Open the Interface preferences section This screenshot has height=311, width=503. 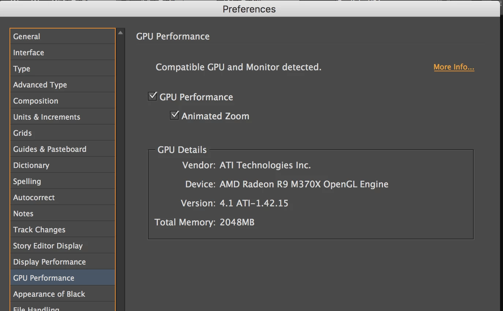tap(29, 53)
